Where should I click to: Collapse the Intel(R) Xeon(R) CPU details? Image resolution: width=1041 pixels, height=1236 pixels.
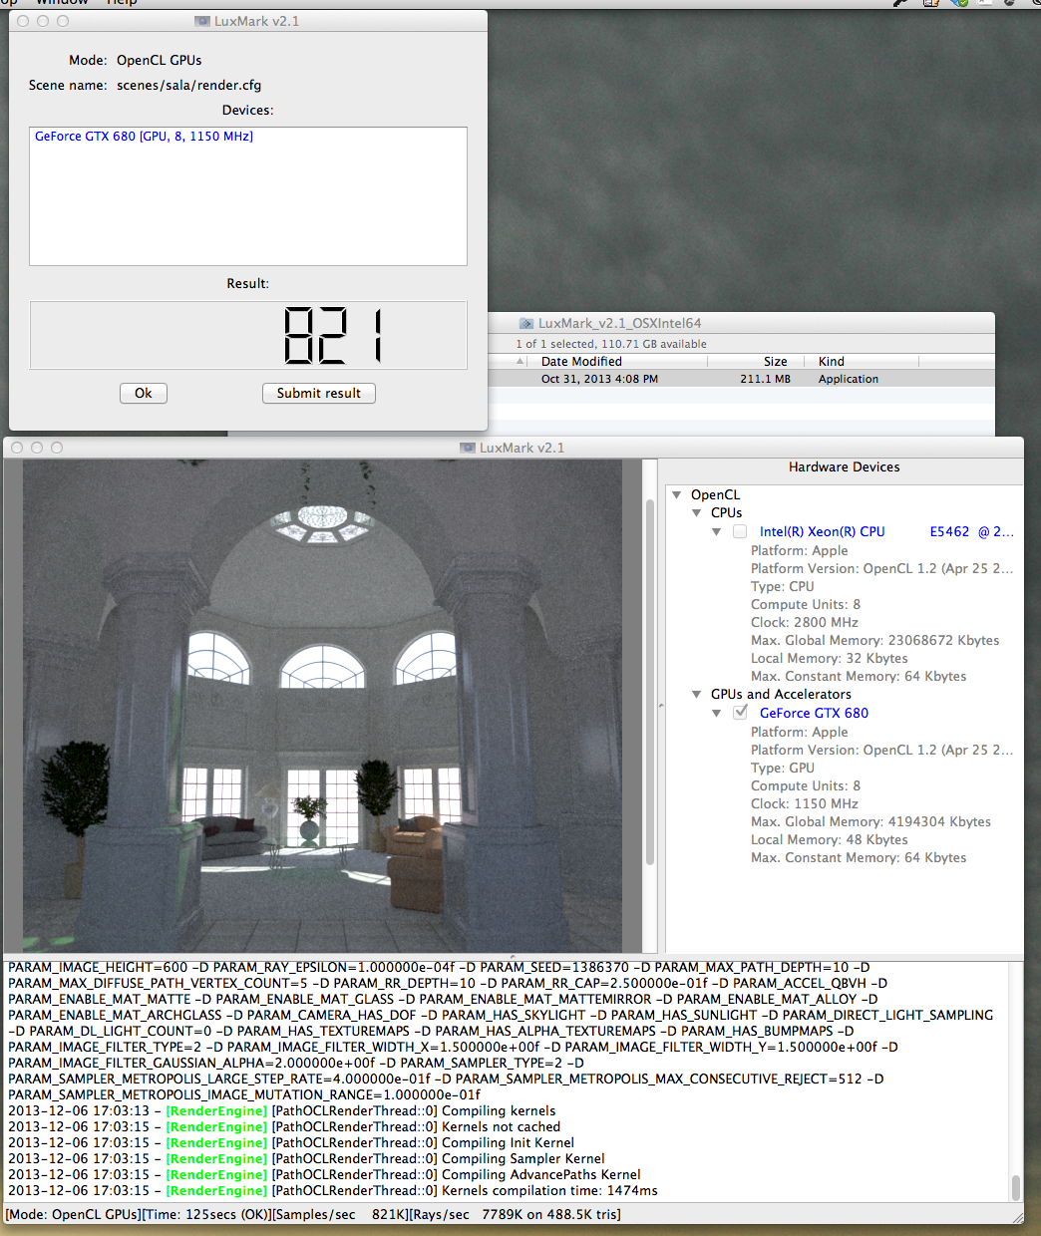coord(716,532)
